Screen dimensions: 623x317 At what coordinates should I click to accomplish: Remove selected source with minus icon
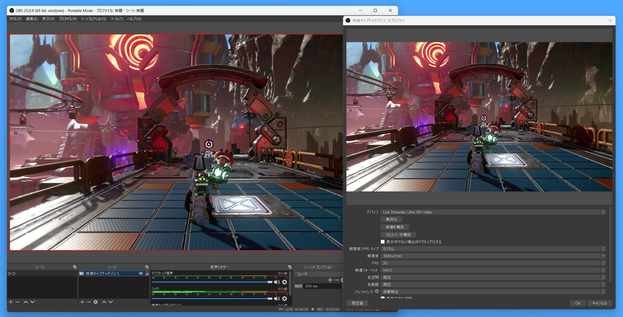click(89, 302)
